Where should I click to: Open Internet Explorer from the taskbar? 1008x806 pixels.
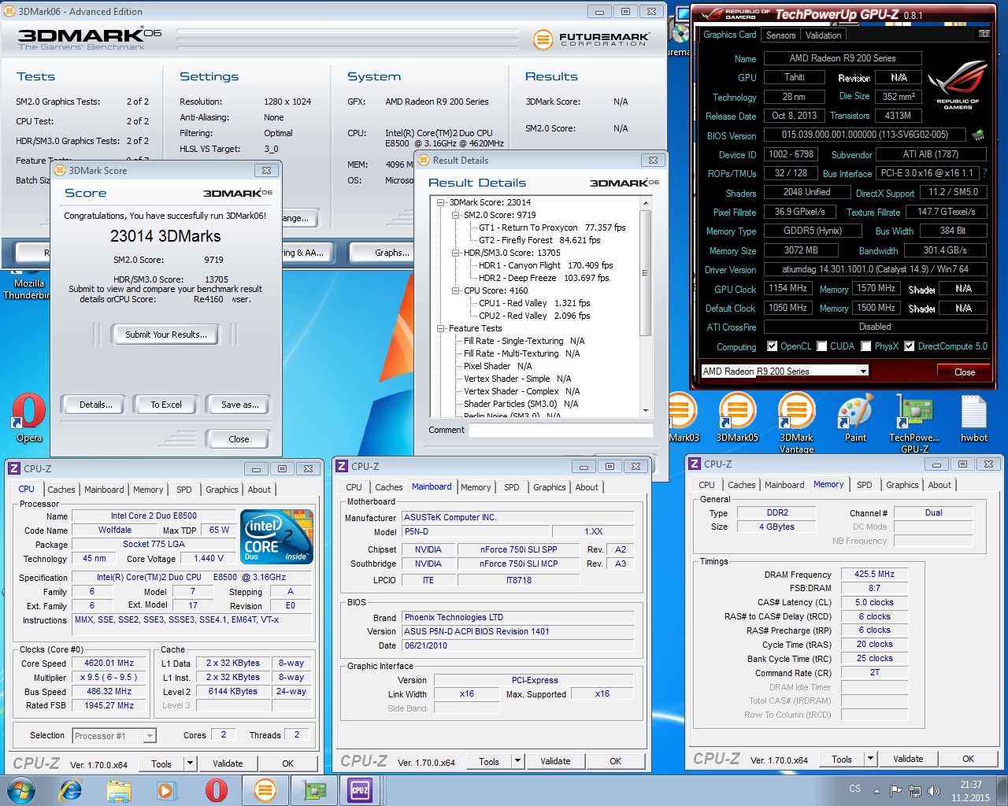pyautogui.click(x=71, y=789)
